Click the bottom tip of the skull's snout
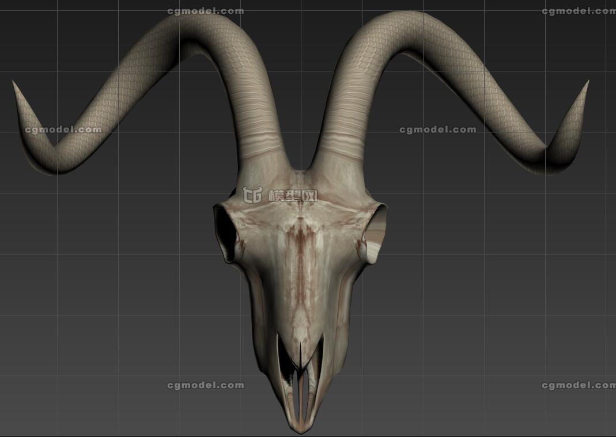This screenshot has height=437, width=616. pyautogui.click(x=300, y=429)
